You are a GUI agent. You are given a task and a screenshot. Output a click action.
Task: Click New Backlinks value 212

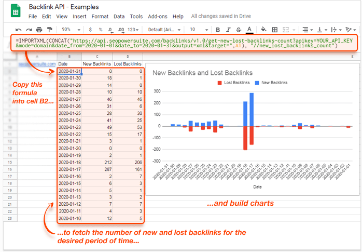coord(97,162)
